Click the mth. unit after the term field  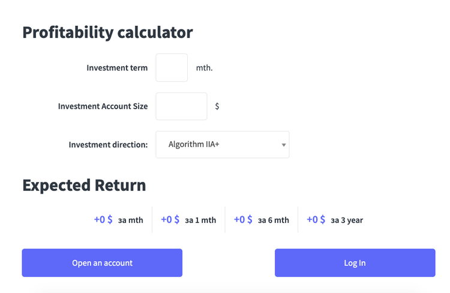205,68
